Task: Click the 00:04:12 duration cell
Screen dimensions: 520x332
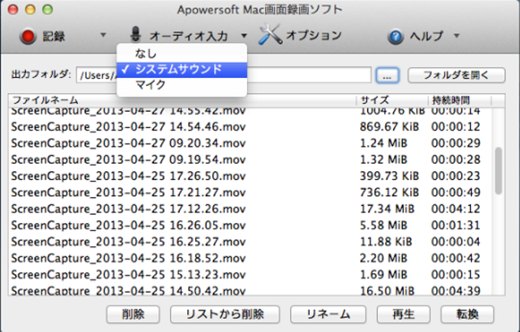Action: coord(456,209)
